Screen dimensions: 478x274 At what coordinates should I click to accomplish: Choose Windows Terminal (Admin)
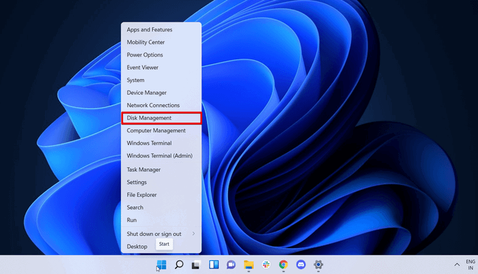pos(161,155)
